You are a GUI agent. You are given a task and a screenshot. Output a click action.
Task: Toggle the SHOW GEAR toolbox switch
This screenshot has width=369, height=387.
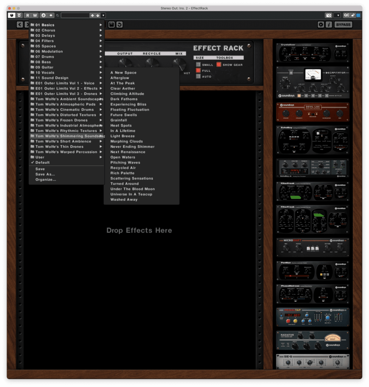219,64
